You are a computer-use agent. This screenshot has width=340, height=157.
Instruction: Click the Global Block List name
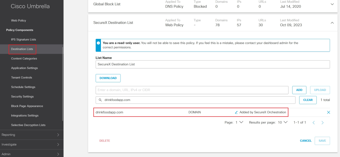[x=107, y=4]
